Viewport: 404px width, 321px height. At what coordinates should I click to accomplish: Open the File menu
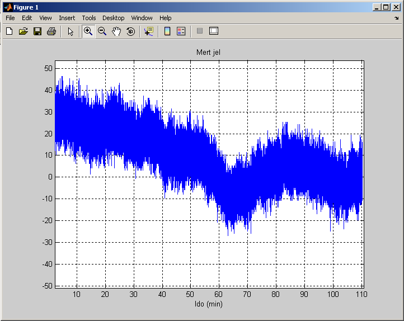[x=10, y=18]
